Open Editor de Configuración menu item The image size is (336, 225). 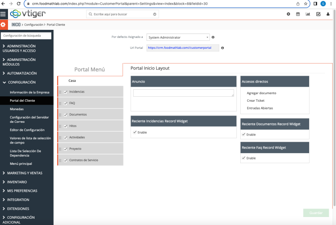click(x=27, y=130)
